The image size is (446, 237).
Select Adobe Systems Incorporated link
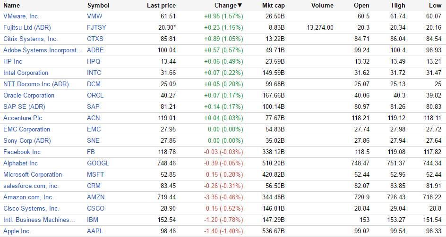43,50
